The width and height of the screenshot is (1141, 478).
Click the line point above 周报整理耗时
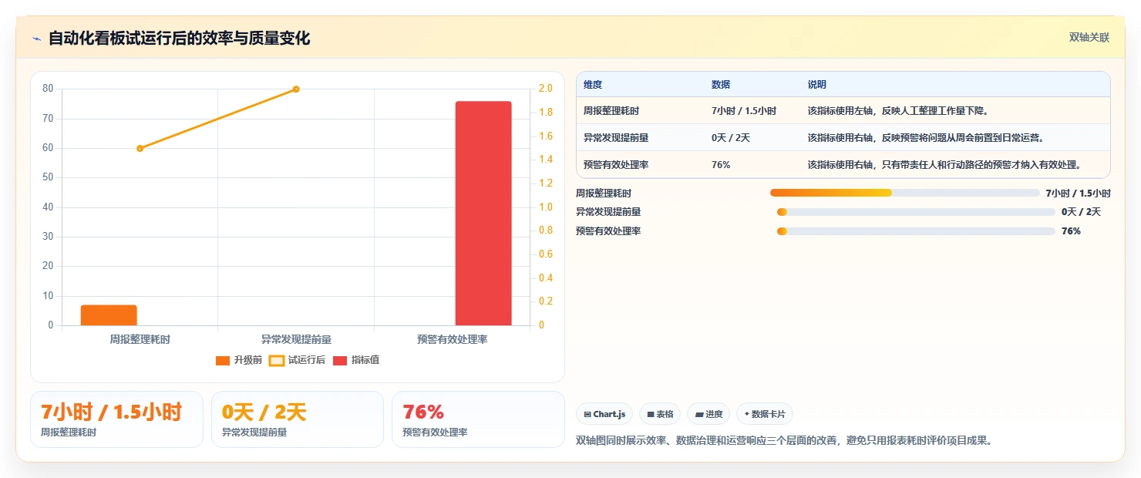coord(140,148)
